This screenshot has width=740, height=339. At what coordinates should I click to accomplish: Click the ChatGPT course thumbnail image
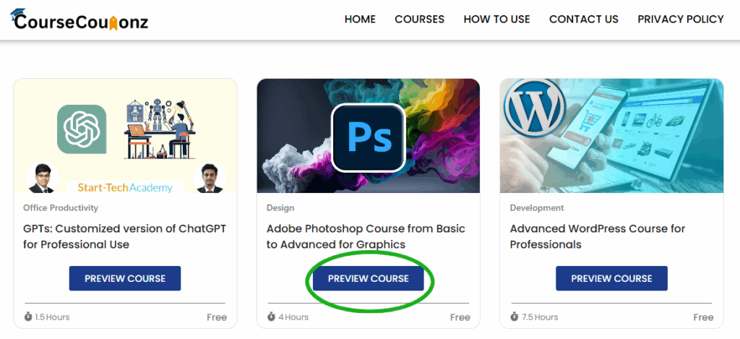tap(125, 136)
